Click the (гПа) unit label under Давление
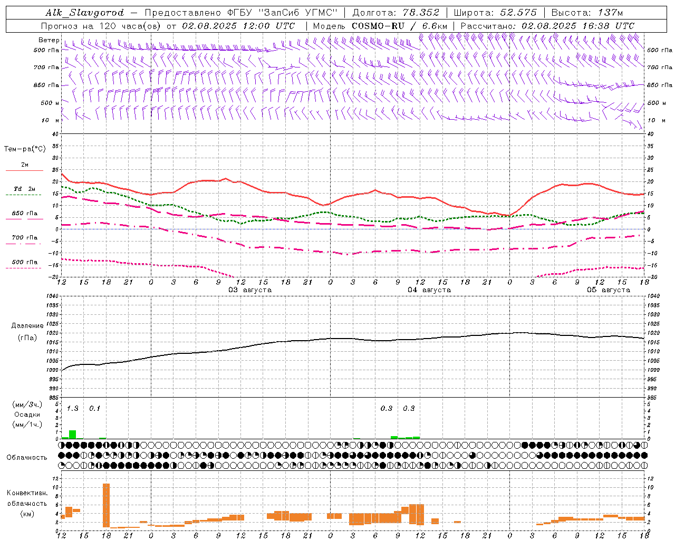The image size is (675, 540). pos(27,337)
